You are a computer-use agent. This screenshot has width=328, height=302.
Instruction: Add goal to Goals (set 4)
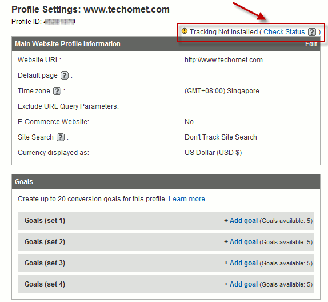click(243, 284)
